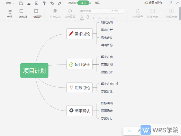Click the download icon
Image resolution: width=181 pixels, height=136 pixels.
click(29, 3)
